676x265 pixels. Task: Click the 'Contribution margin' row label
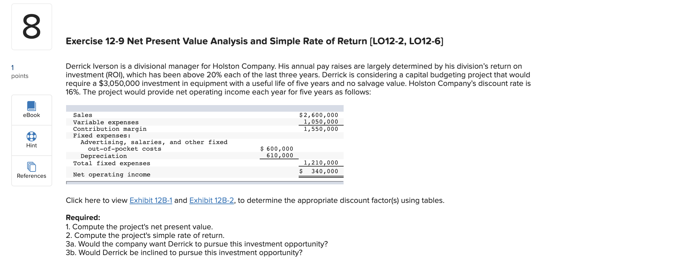click(x=110, y=129)
